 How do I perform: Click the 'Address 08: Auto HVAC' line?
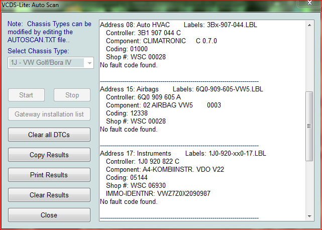tap(178, 25)
